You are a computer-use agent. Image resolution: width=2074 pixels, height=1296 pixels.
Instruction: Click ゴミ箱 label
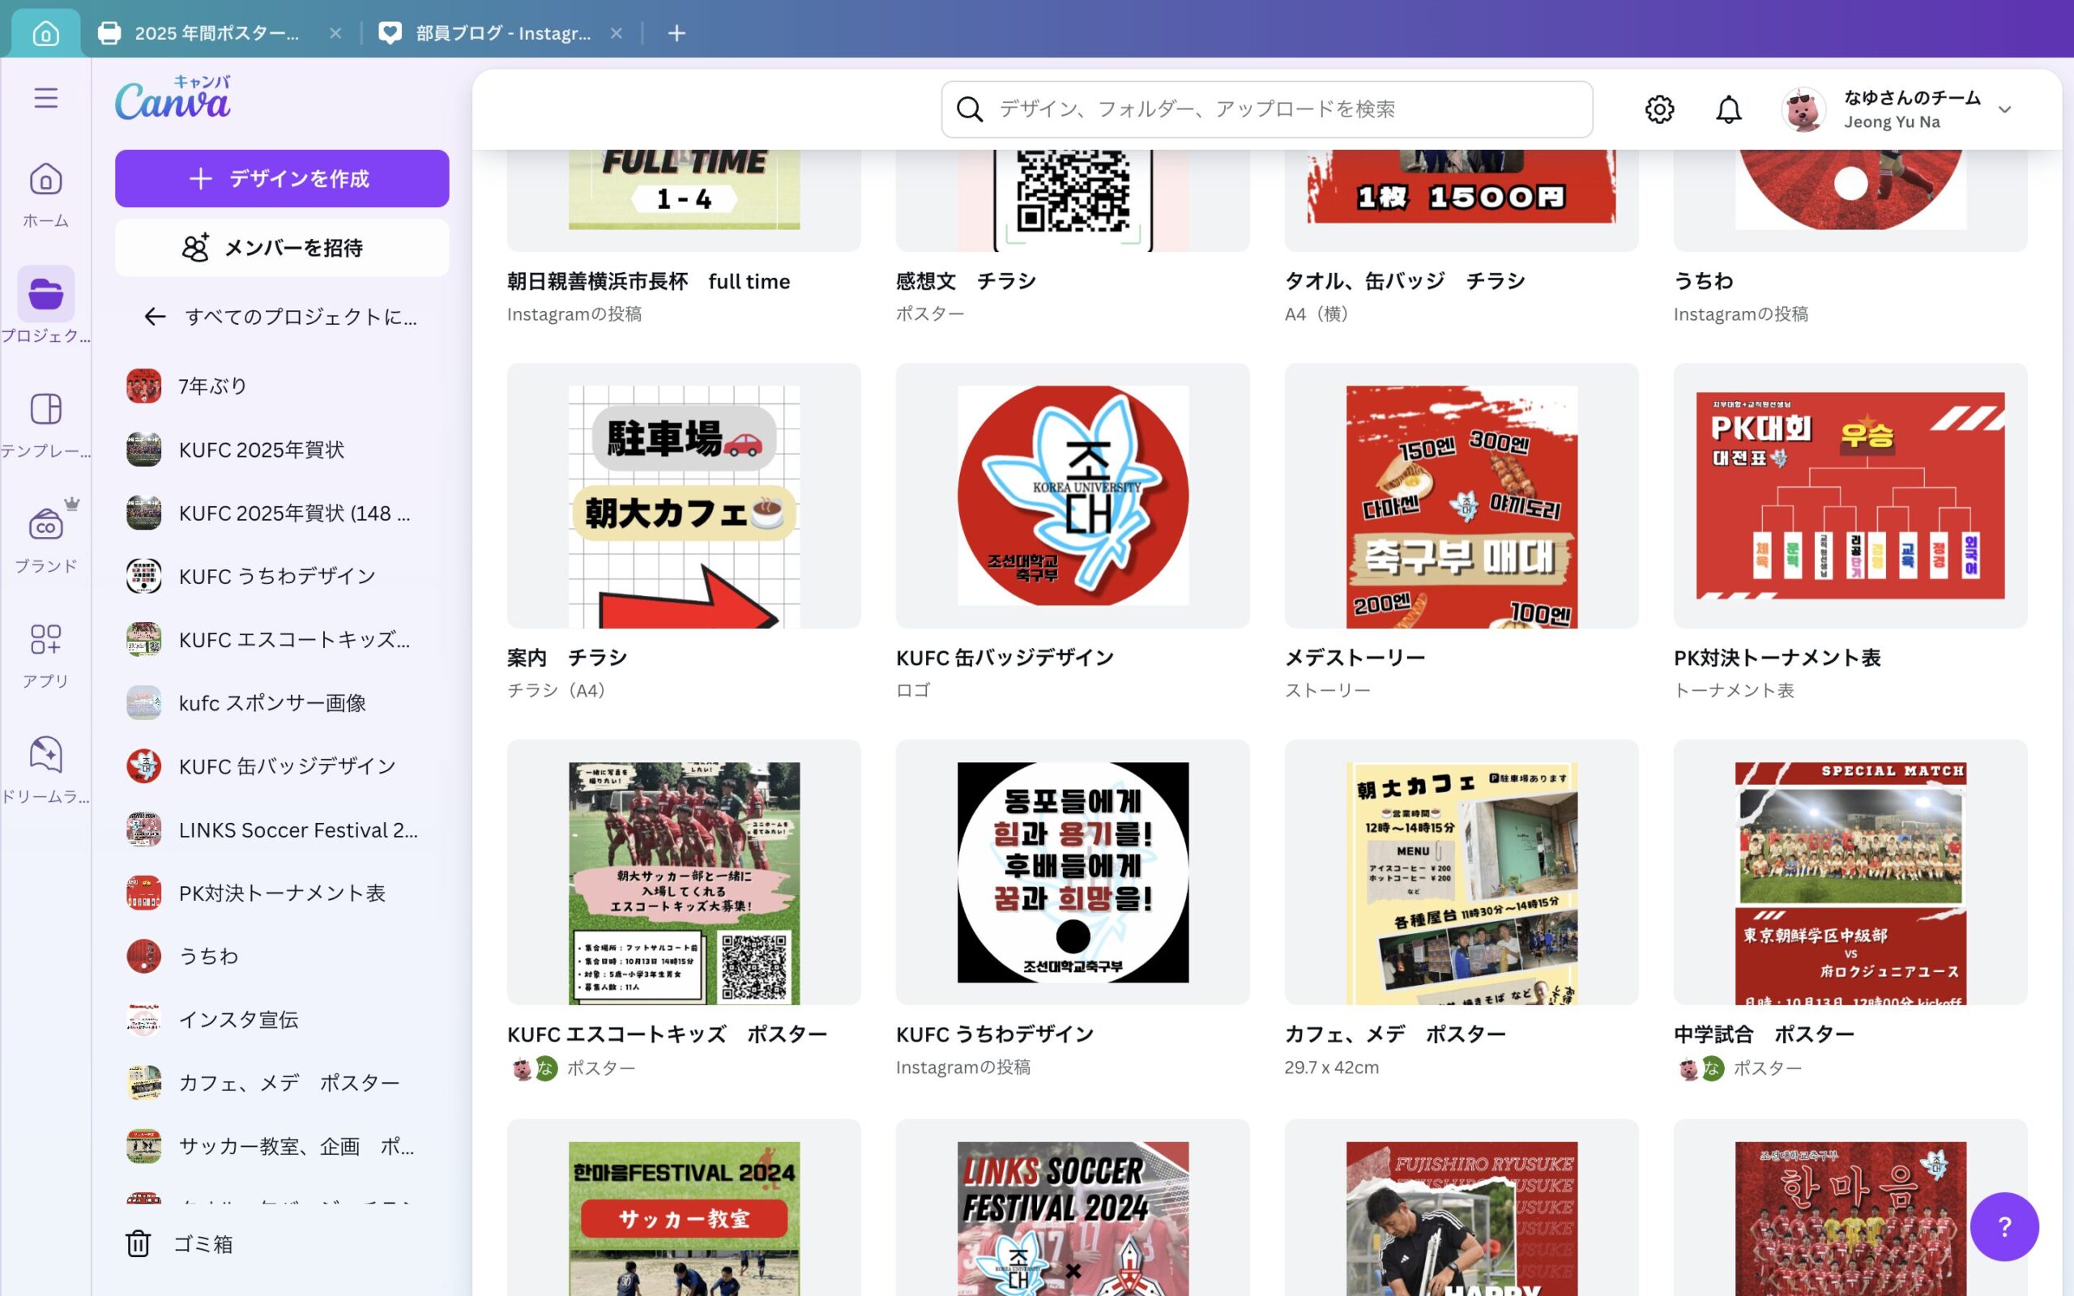coord(203,1243)
